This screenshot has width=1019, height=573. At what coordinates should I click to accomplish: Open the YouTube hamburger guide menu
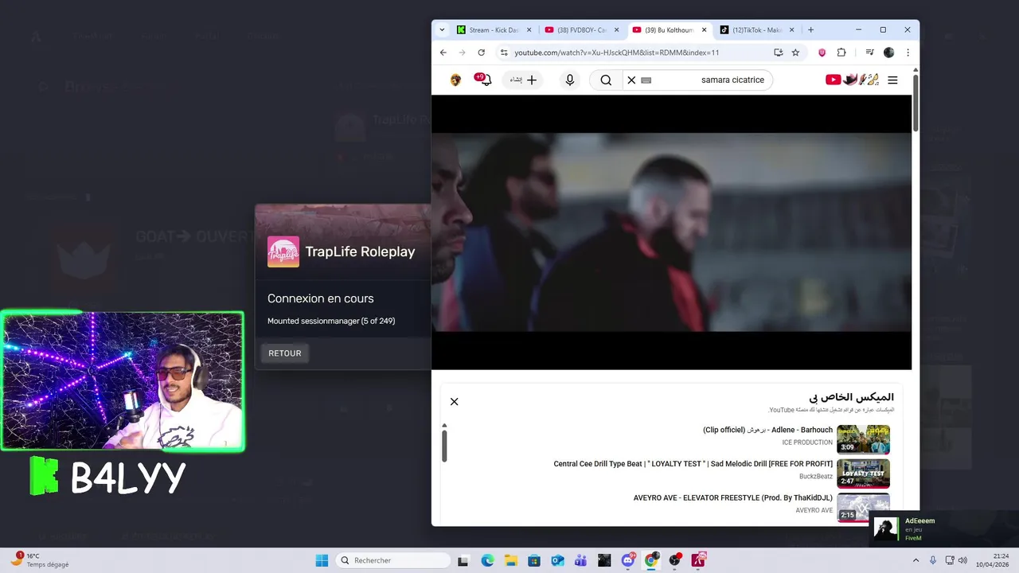pyautogui.click(x=892, y=80)
